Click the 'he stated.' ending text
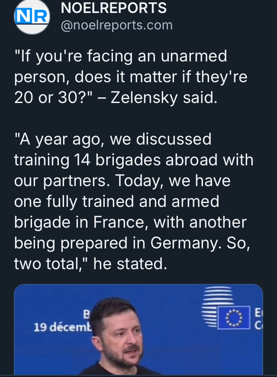Image resolution: width=277 pixels, height=377 pixels. tap(130, 264)
